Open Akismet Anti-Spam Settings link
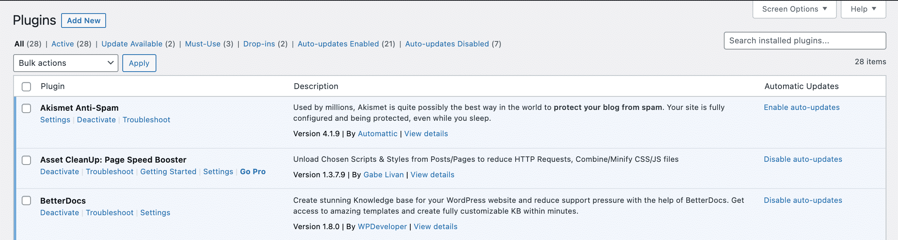The image size is (898, 240). click(55, 120)
